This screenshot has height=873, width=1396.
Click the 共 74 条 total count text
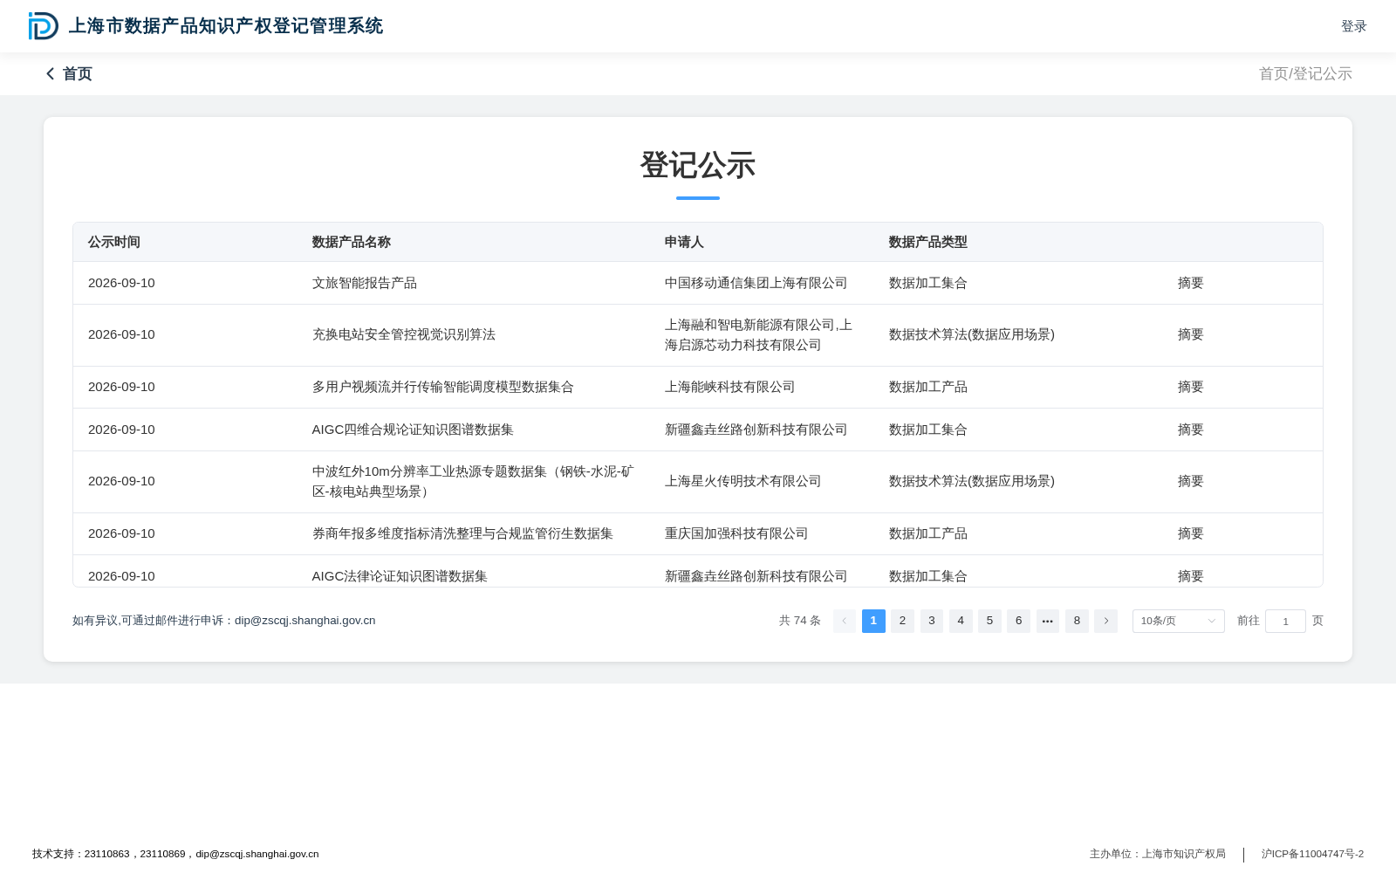pos(800,621)
